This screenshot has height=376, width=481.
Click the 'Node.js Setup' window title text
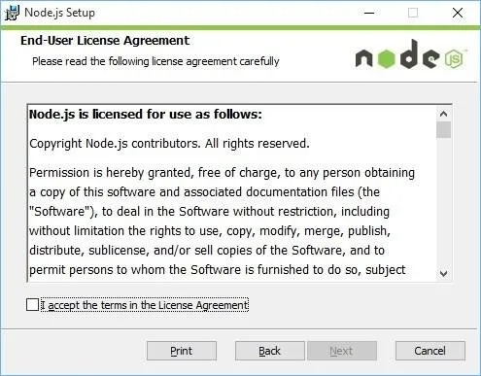coord(60,13)
